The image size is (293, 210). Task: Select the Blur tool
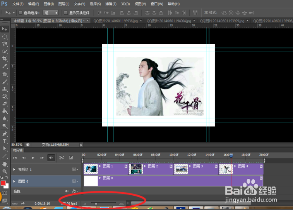point(5,118)
